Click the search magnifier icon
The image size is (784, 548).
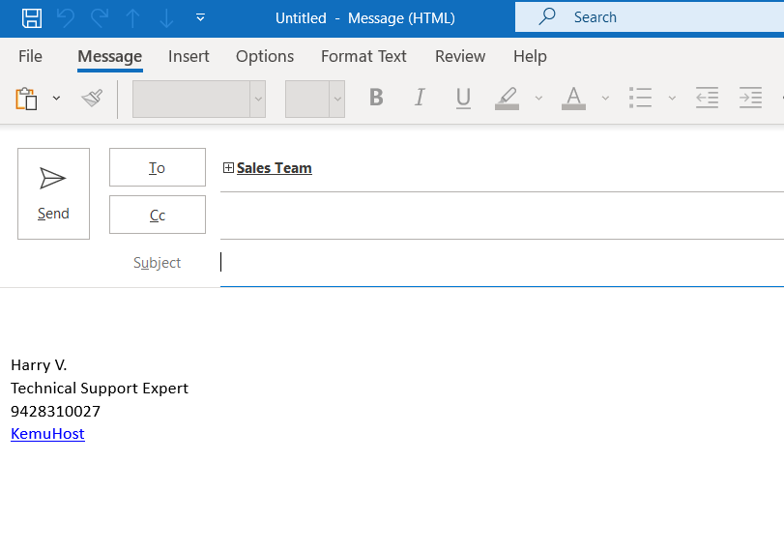547,16
